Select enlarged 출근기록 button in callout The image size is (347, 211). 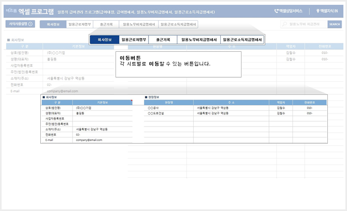click(x=163, y=40)
